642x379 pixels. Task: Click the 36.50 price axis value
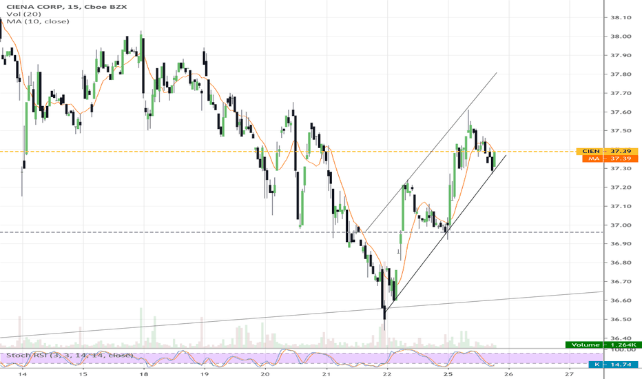point(621,319)
